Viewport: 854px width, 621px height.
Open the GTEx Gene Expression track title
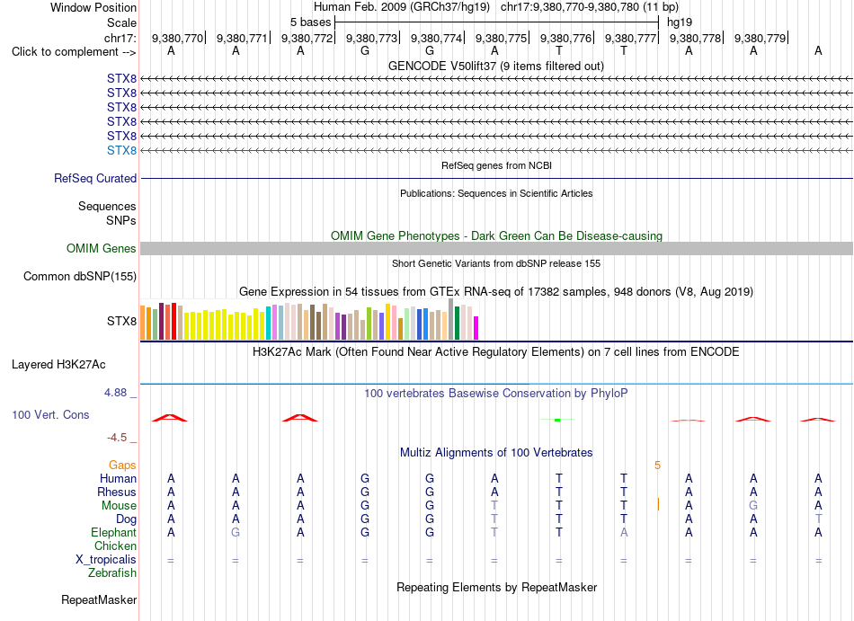point(496,292)
